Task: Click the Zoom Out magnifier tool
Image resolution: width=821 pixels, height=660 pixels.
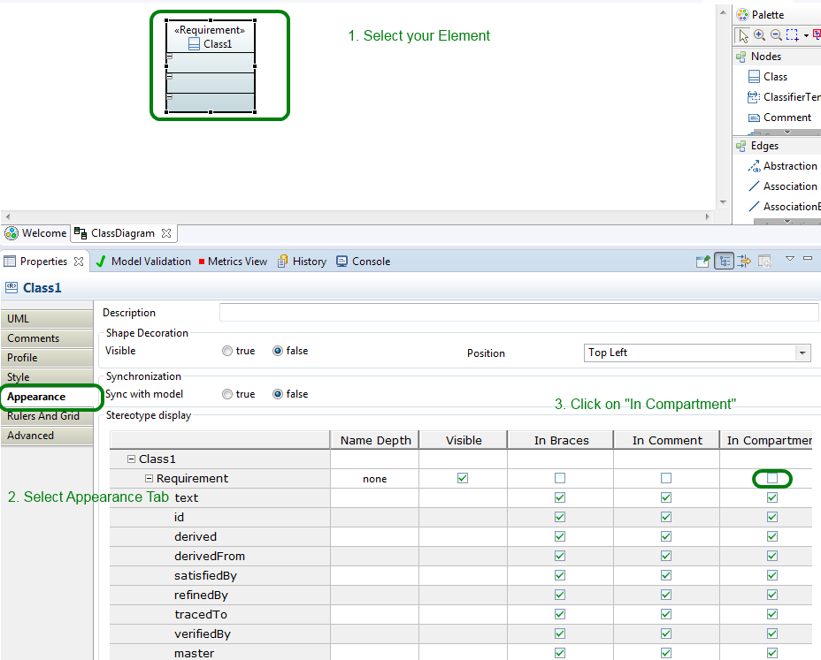Action: 776,34
